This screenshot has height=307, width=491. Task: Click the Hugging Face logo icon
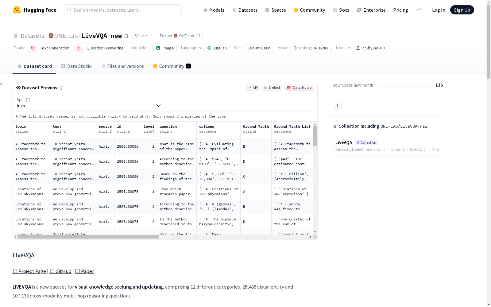(x=17, y=10)
